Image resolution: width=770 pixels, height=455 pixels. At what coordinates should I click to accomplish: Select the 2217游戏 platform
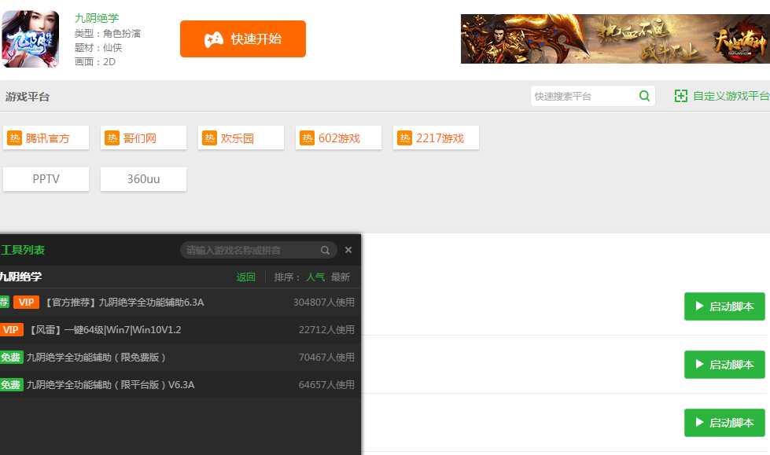pos(436,138)
